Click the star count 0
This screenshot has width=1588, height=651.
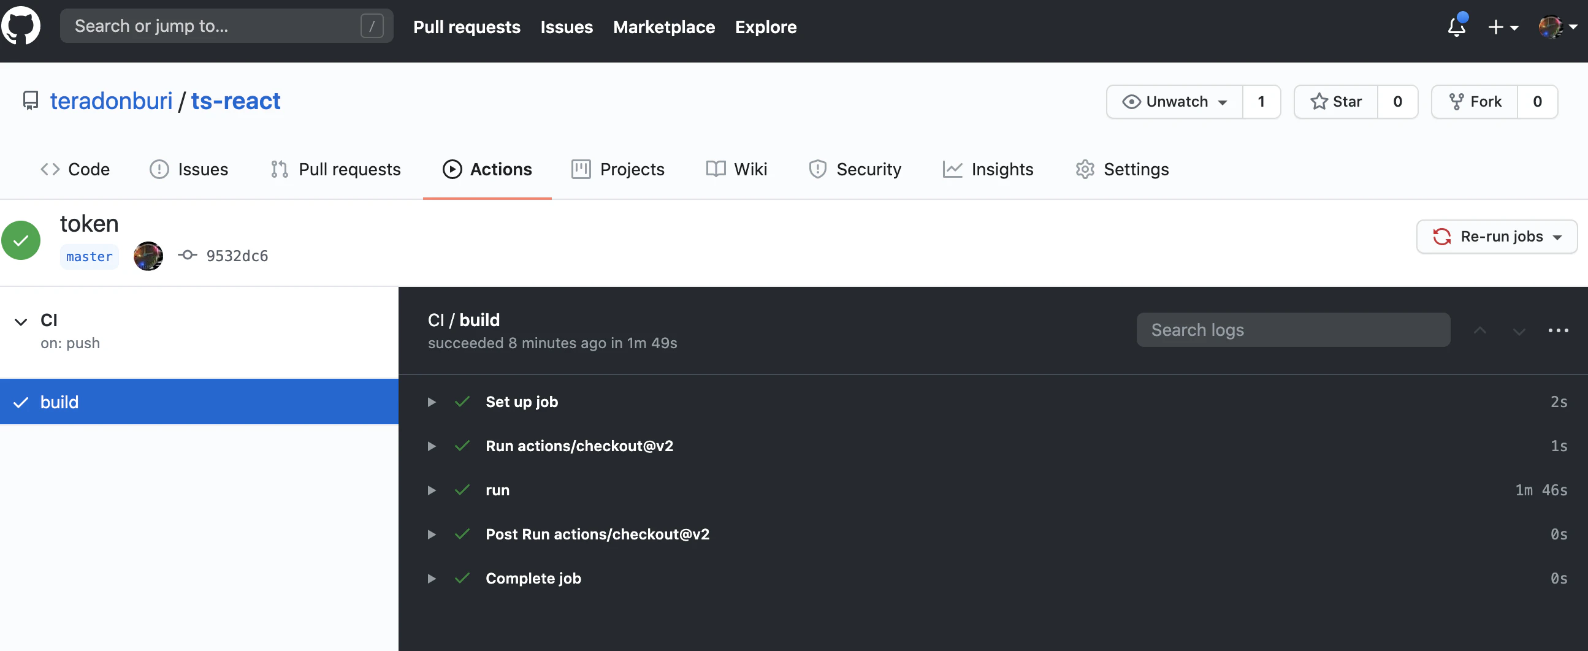coord(1397,102)
